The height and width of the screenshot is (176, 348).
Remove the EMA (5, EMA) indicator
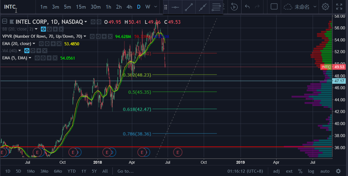(x=55, y=58)
